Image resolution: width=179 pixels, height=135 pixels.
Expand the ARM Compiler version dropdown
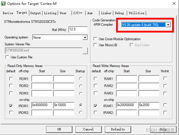pyautogui.click(x=168, y=25)
